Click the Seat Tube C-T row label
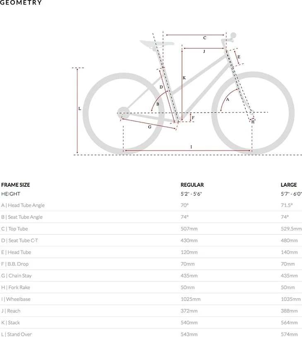 (x=19, y=241)
